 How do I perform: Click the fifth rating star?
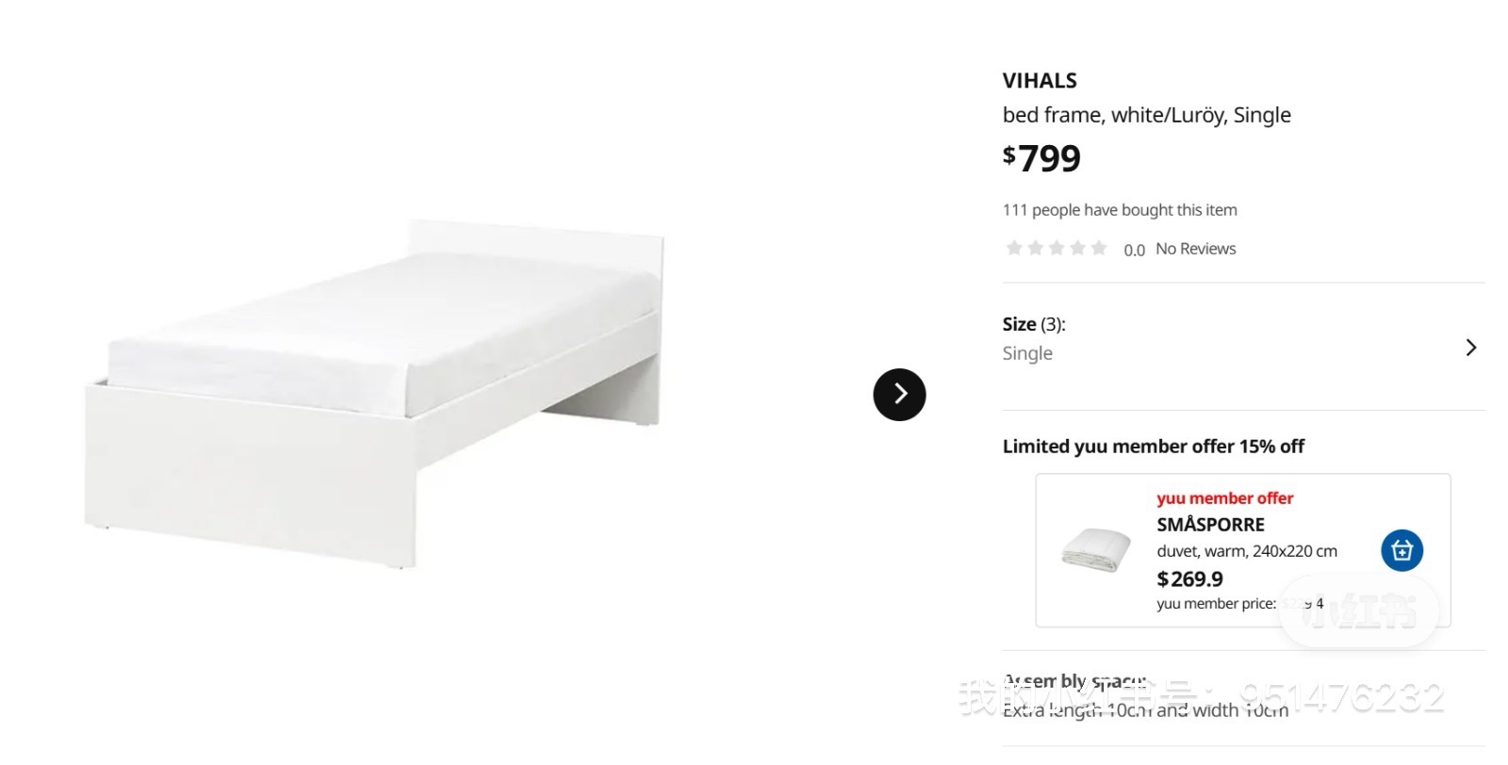coord(1099,248)
